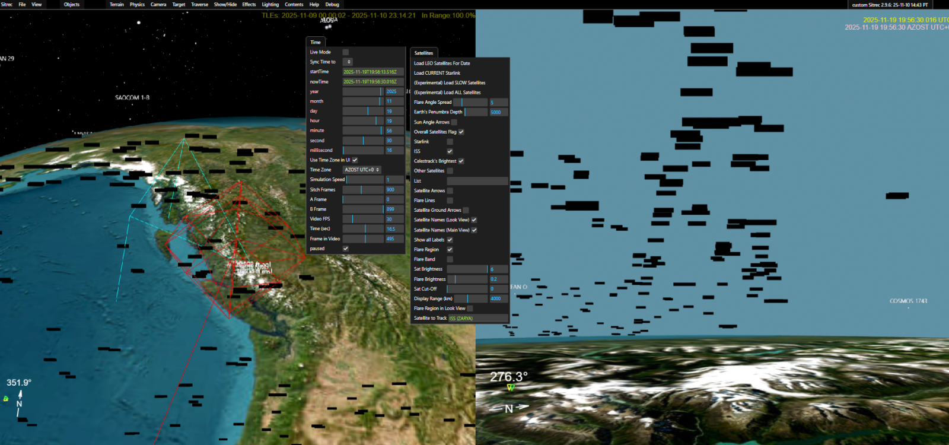949x445 pixels.
Task: Click the north compass arrow in look view
Action: [521, 407]
